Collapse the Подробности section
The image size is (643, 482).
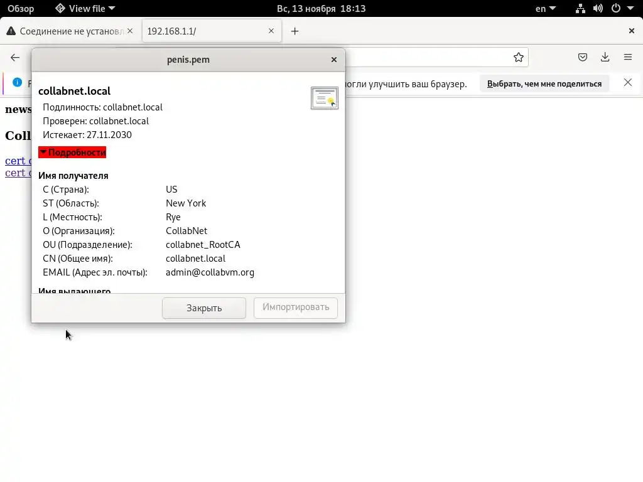pos(72,153)
